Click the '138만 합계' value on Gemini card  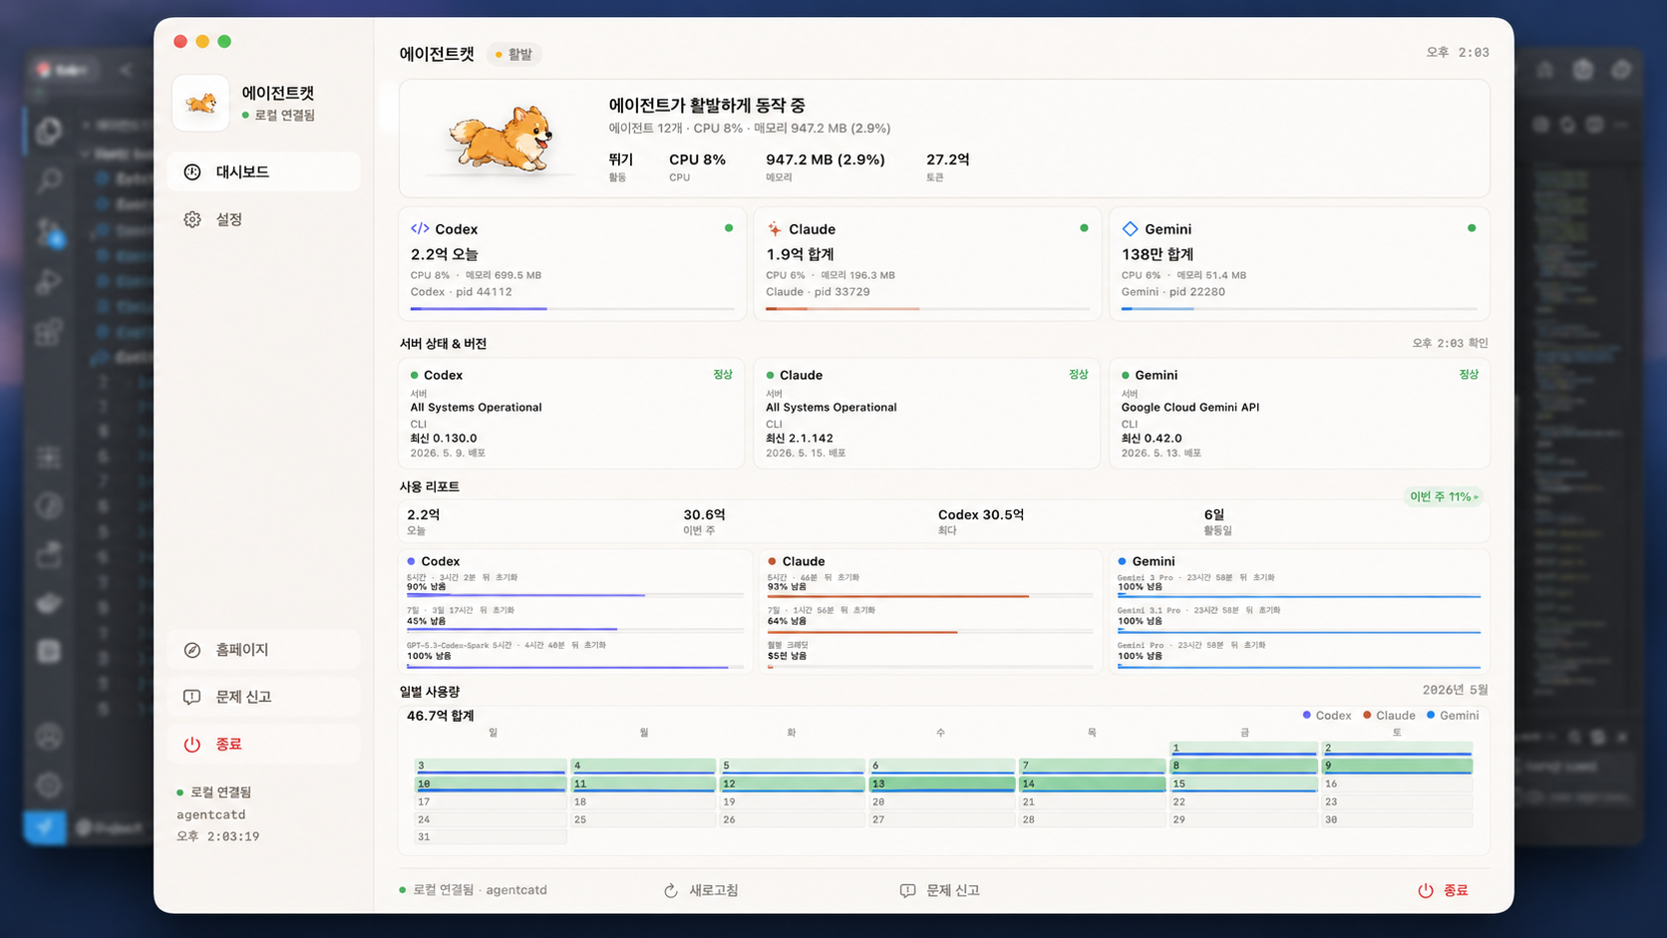(1157, 254)
